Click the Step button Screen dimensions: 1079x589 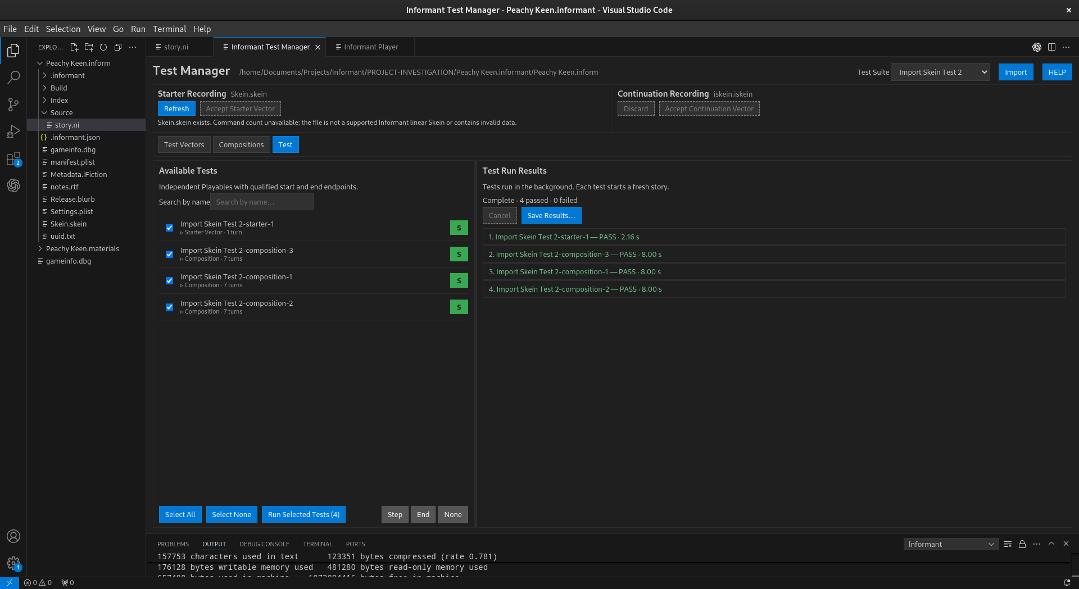tap(395, 514)
